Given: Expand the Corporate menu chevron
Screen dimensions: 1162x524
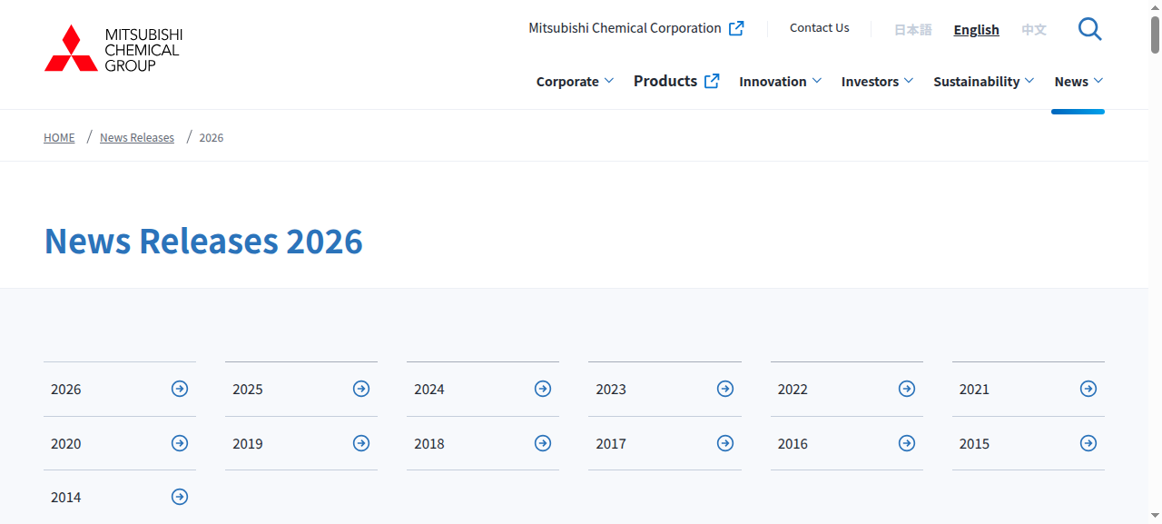Looking at the screenshot, I should 609,81.
